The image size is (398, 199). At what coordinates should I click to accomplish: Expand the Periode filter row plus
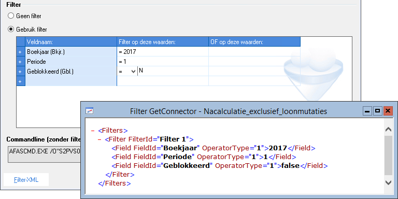click(21, 62)
